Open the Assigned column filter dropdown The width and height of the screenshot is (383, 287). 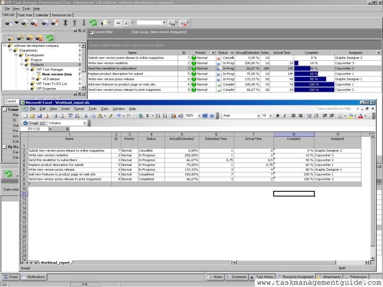378,53
